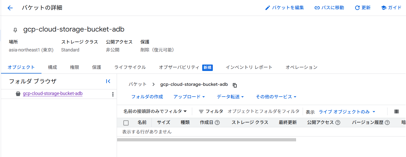Click the filter input オブジェクトとフォルダをフィルタ
Viewport: 406px width, 157px height.
click(263, 111)
